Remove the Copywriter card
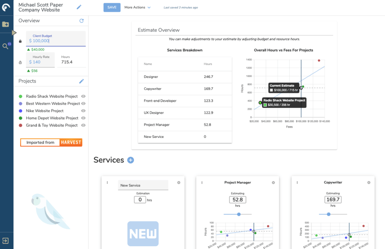The image size is (385, 249). tap(369, 182)
